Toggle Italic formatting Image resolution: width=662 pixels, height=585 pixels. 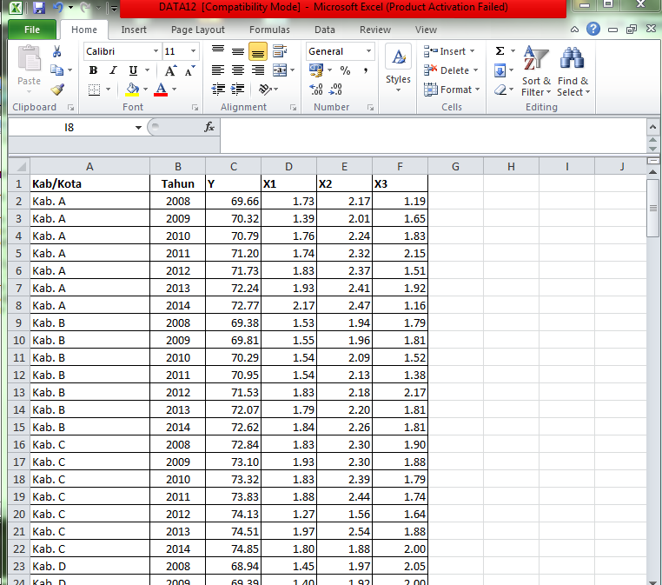[113, 70]
